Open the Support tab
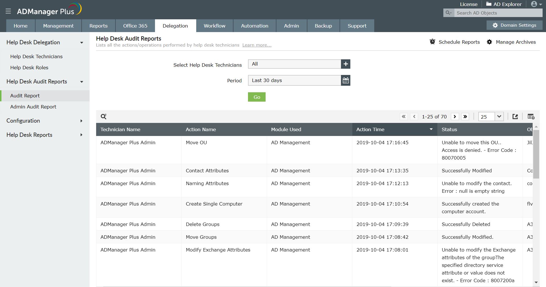The width and height of the screenshot is (546, 287). (x=357, y=26)
